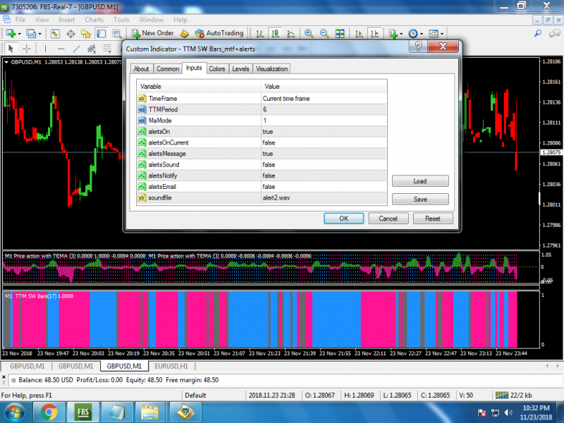Screen dimensions: 564x423
Task: Switch chart to line chart icon
Action: coord(291,33)
